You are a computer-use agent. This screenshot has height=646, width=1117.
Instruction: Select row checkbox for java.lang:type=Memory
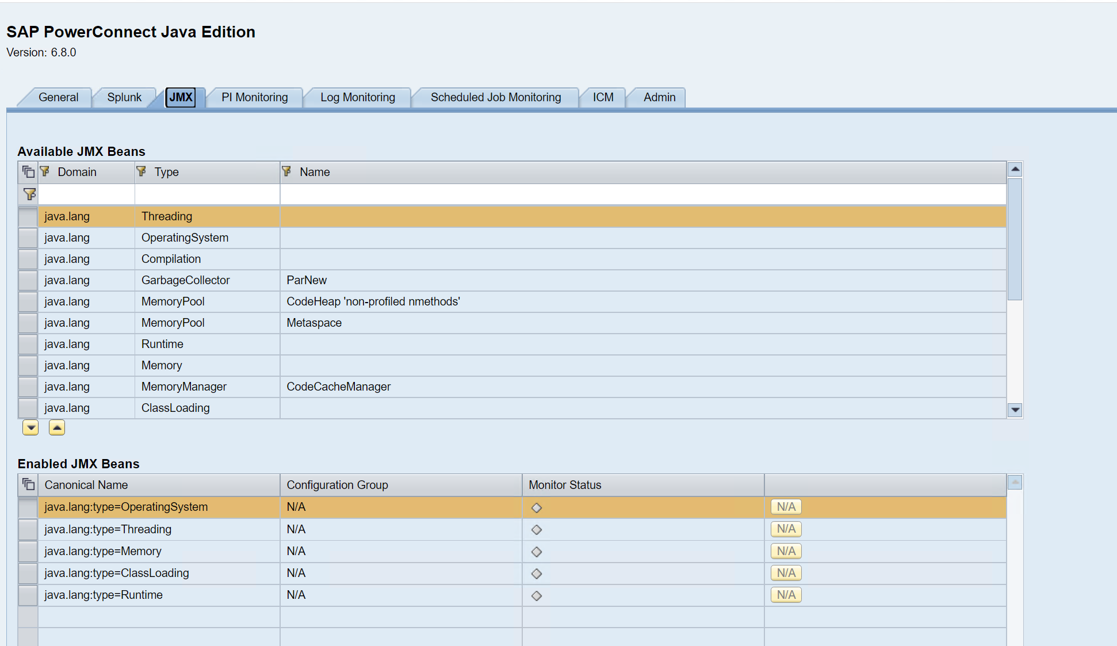(28, 551)
